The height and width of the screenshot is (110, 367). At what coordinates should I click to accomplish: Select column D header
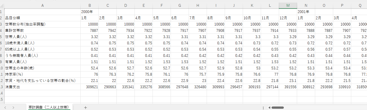[x=126, y=6]
